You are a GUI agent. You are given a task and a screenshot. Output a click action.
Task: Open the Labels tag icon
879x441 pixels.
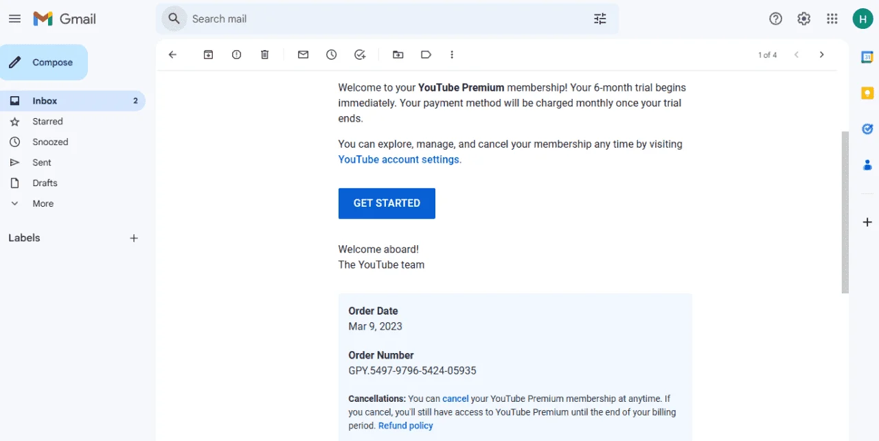pyautogui.click(x=426, y=55)
